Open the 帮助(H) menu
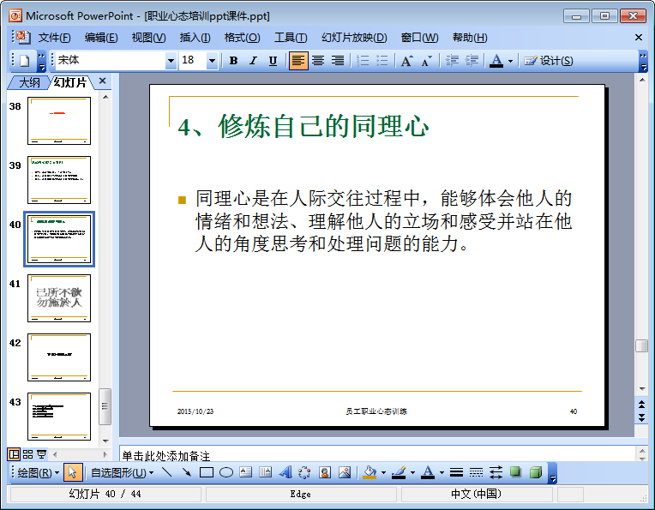 (x=470, y=38)
